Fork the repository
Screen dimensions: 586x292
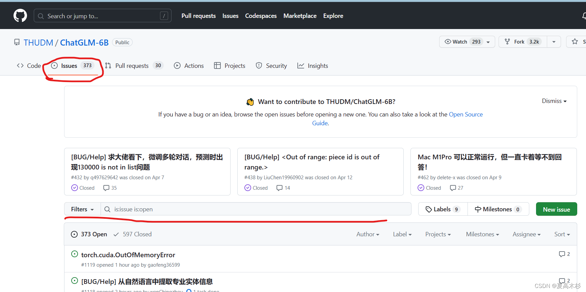pos(523,42)
